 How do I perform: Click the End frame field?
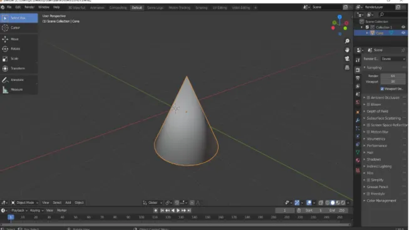(x=338, y=211)
